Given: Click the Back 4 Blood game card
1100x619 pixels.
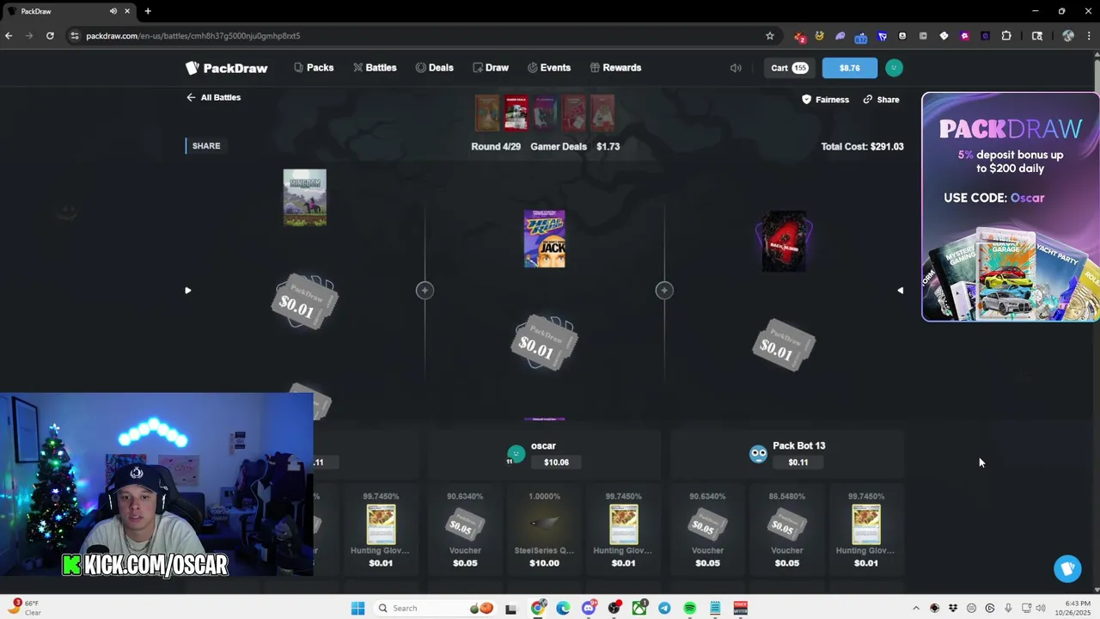Looking at the screenshot, I should pos(784,242).
